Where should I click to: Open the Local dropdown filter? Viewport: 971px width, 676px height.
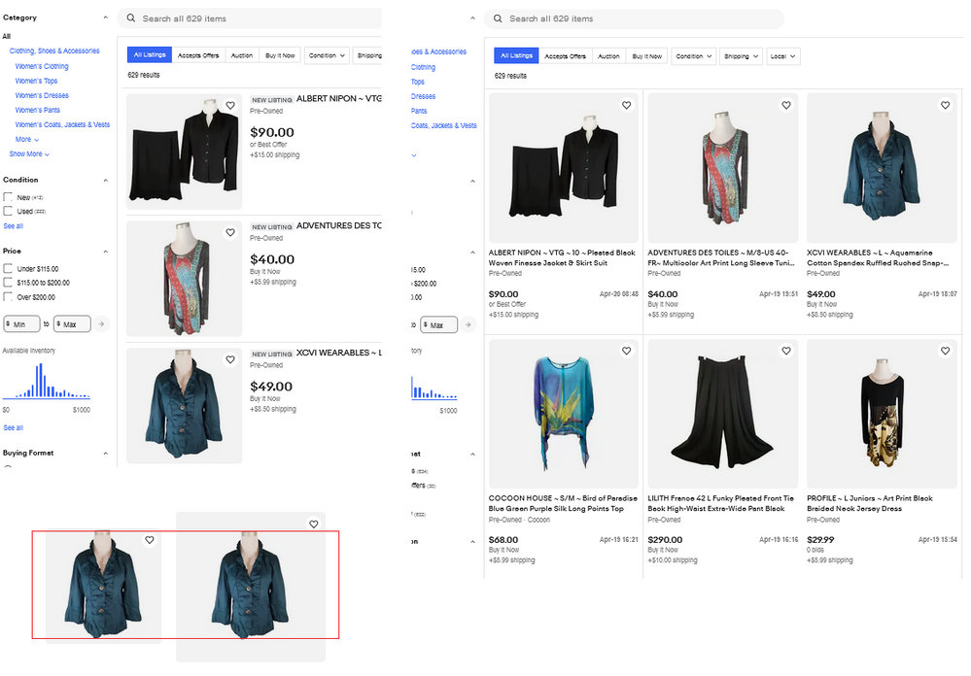(782, 56)
